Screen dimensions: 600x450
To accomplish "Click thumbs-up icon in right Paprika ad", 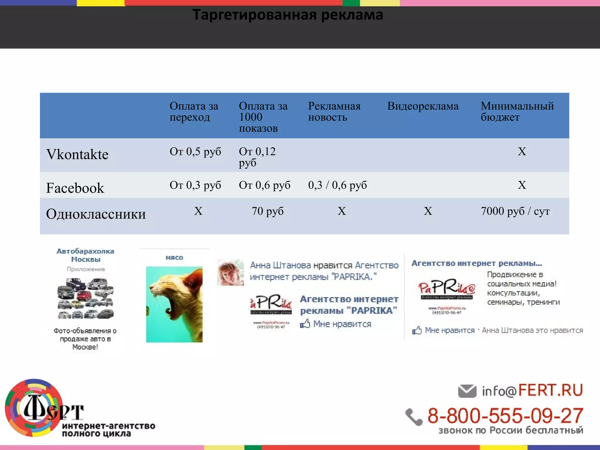I will (x=417, y=330).
